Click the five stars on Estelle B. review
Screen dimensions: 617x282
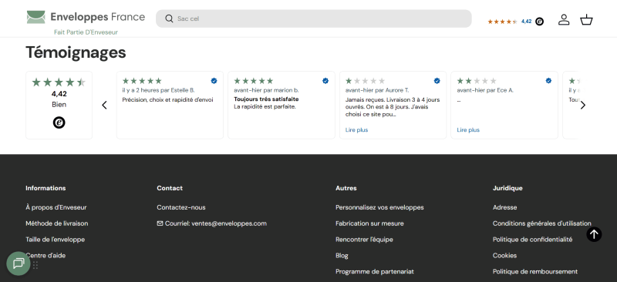[x=142, y=81]
